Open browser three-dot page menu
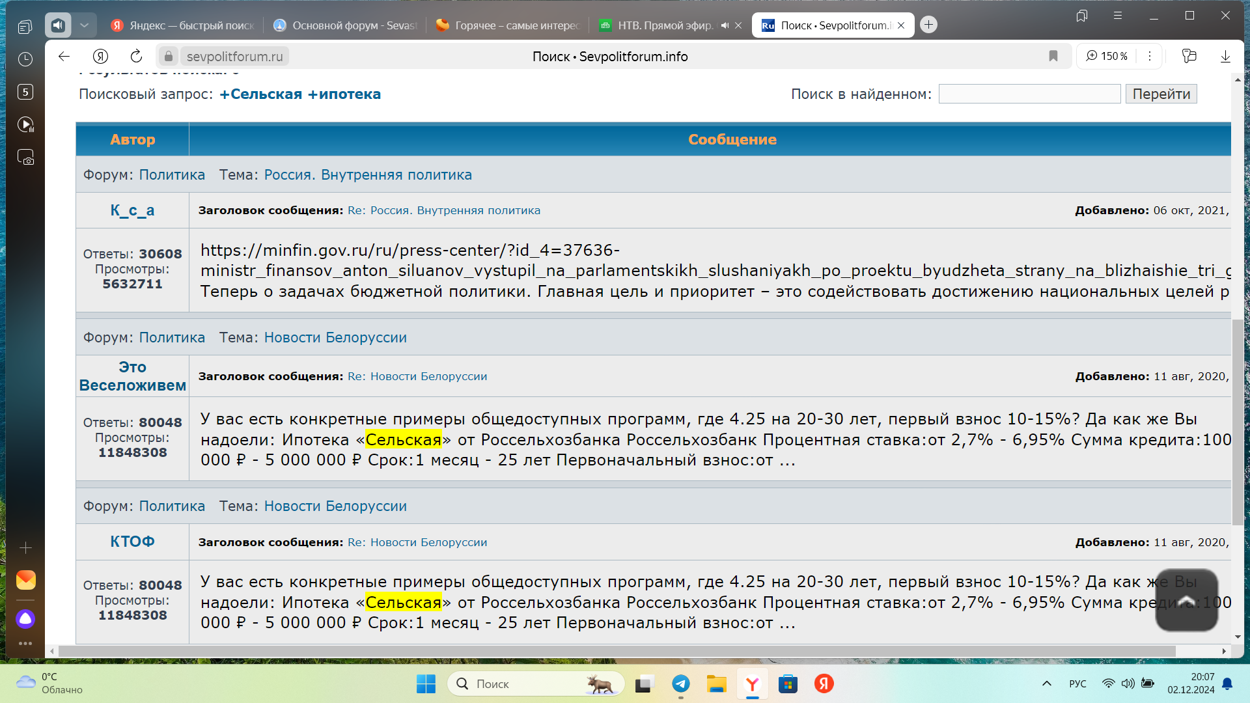 (1150, 56)
